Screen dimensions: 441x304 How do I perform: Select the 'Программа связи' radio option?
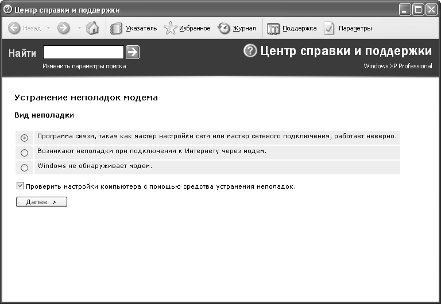click(x=24, y=138)
